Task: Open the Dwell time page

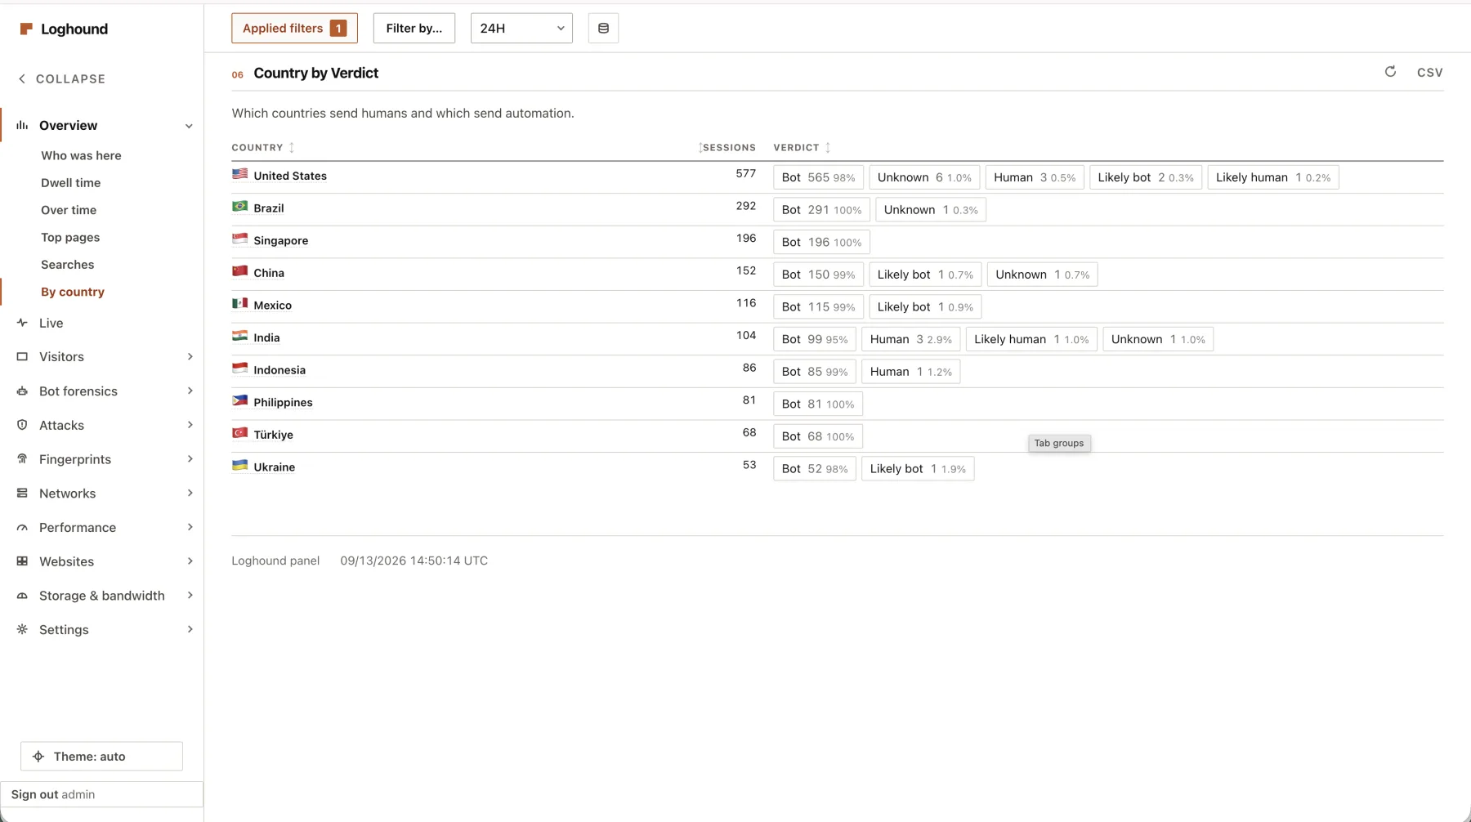Action: point(71,183)
